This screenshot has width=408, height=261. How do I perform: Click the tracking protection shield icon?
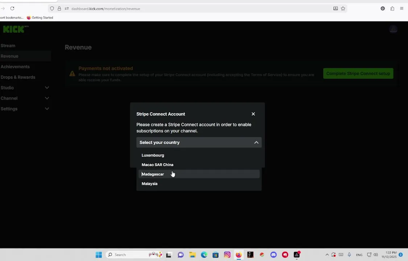point(52,9)
